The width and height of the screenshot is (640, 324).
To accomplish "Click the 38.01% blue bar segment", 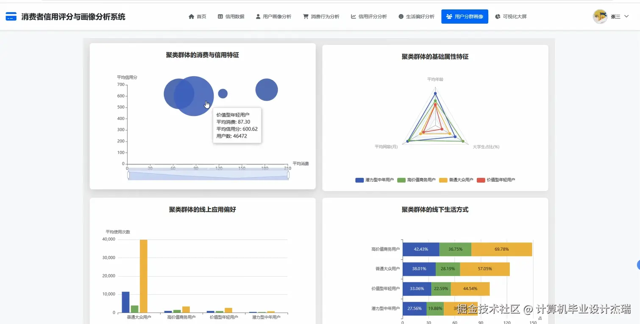I will [x=419, y=269].
